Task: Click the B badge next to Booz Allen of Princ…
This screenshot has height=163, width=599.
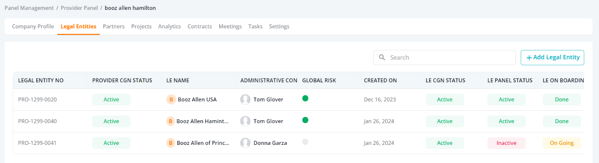Action: [x=171, y=143]
